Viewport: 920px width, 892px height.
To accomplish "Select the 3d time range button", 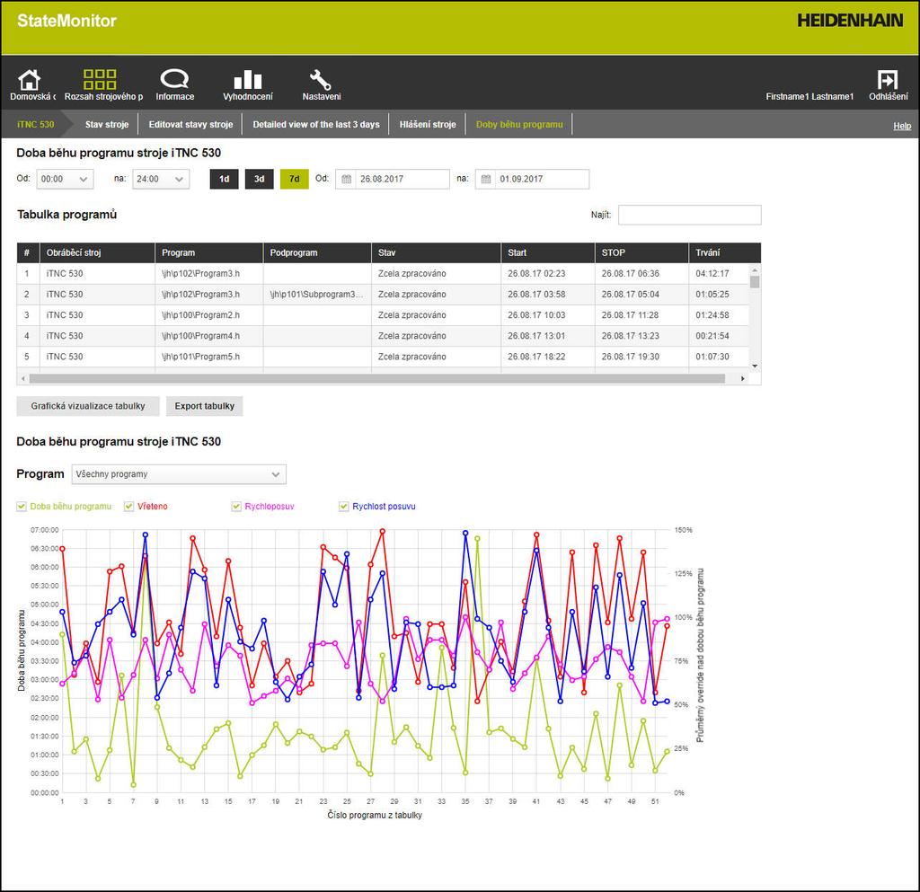I will (x=260, y=179).
